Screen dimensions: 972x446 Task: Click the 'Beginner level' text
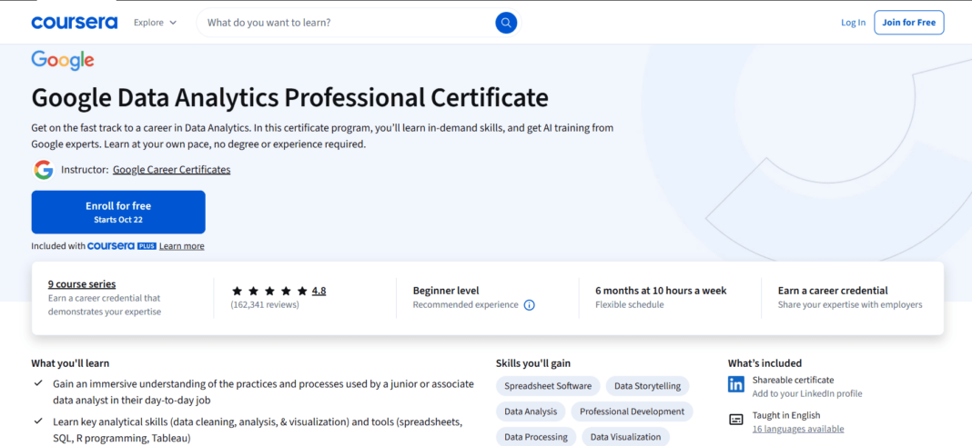point(446,291)
